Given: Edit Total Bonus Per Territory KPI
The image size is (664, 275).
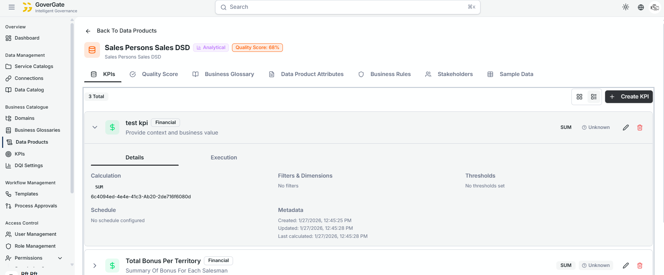Looking at the screenshot, I should point(625,266).
